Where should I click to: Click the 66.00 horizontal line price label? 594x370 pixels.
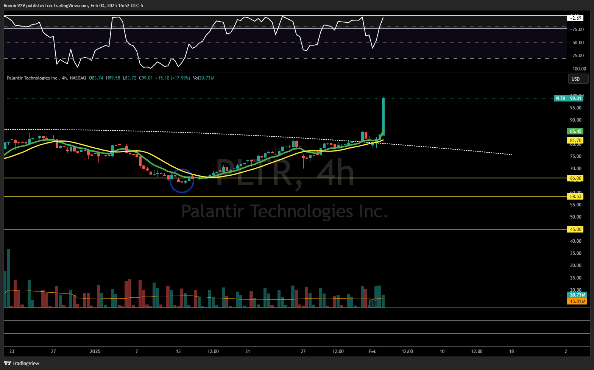tap(575, 178)
